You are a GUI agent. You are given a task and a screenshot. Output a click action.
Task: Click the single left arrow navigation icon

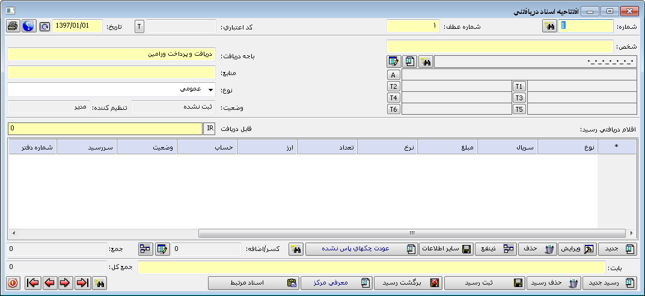coord(49,283)
